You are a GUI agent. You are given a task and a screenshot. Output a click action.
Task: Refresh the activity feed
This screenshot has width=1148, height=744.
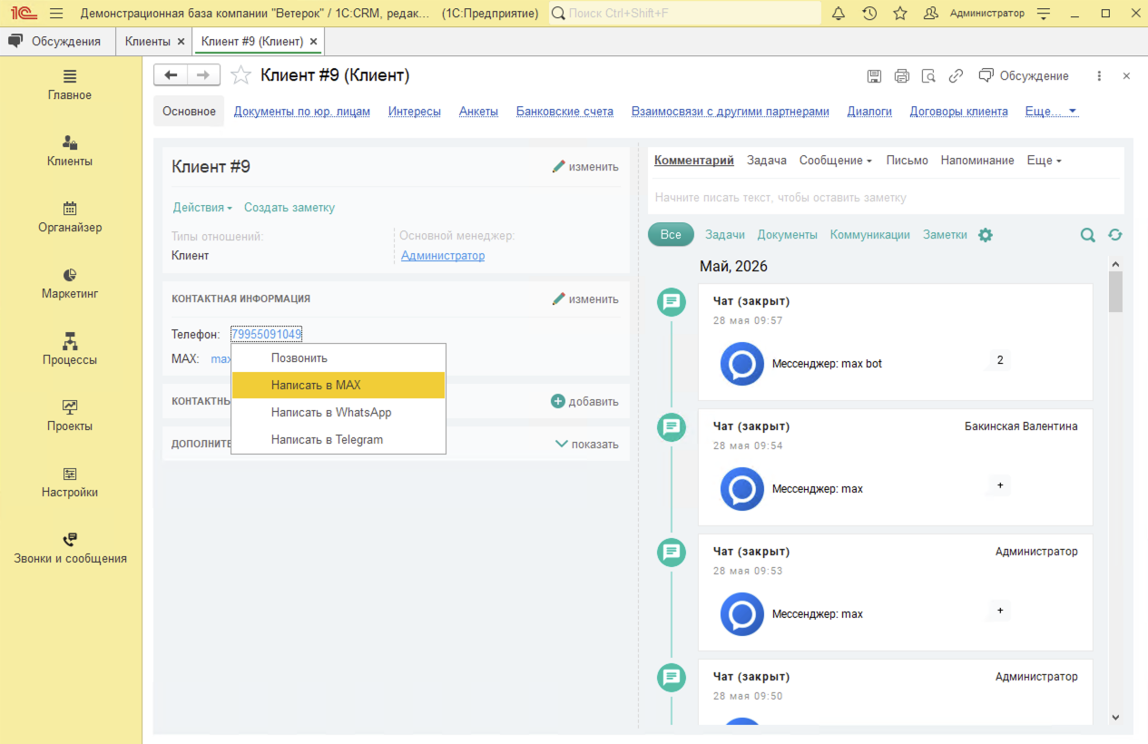coord(1115,235)
